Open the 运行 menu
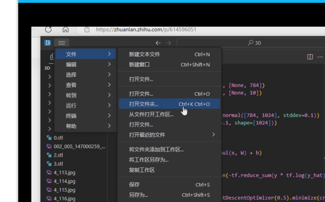Viewport: 325px width, 202px height. tap(86, 106)
